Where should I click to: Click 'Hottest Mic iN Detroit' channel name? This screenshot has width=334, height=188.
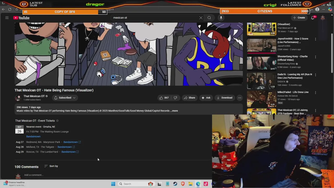[289, 96]
